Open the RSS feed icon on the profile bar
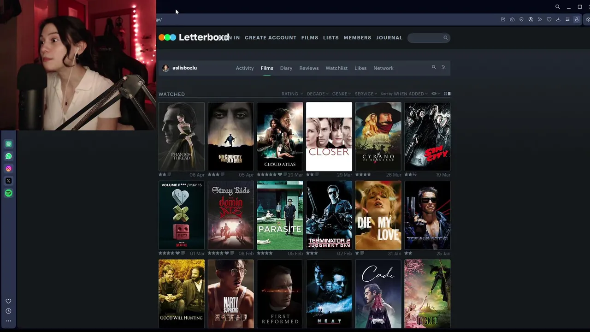This screenshot has height=332, width=590. (443, 67)
